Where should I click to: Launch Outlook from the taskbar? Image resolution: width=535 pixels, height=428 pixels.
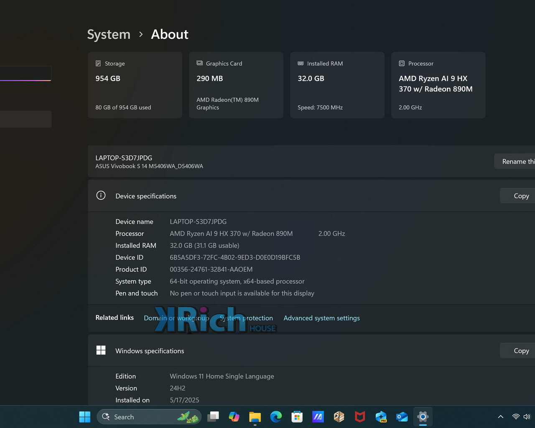pos(402,417)
